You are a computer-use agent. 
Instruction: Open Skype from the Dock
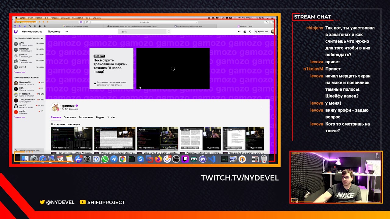click(x=140, y=159)
